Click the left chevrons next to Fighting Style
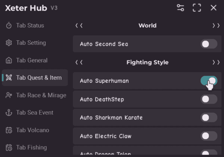 (x=79, y=62)
